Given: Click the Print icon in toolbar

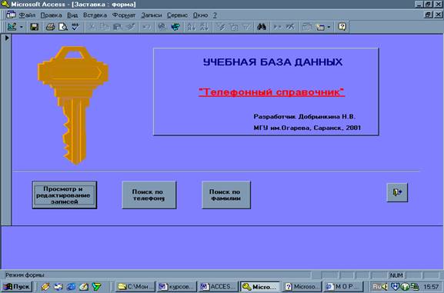Looking at the screenshot, I should pos(51,27).
